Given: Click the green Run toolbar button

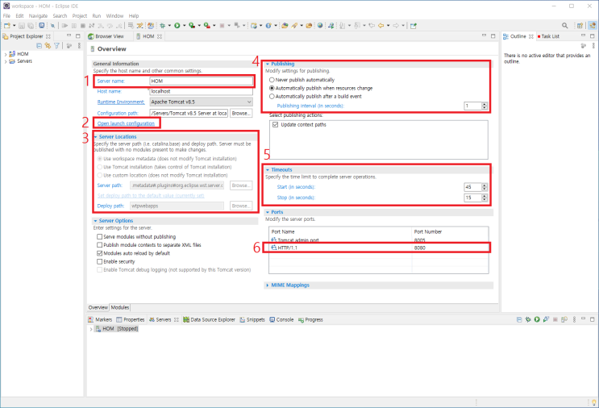Looking at the screenshot, I should [x=177, y=26].
